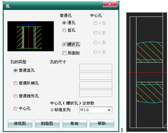Click the 剖面图 button
The height and width of the screenshot is (133, 168).
(x=47, y=123)
